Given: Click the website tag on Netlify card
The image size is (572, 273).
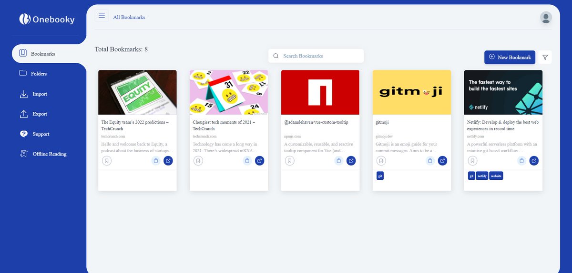Looking at the screenshot, I should coord(496,176).
